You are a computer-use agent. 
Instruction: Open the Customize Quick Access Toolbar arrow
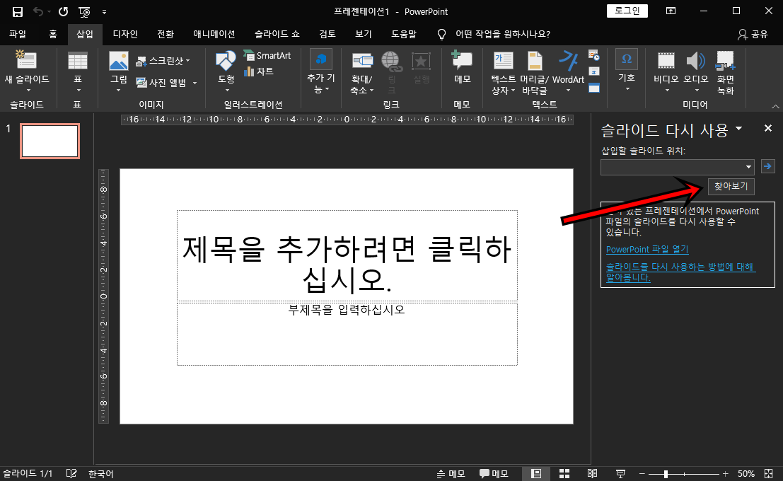(x=105, y=11)
